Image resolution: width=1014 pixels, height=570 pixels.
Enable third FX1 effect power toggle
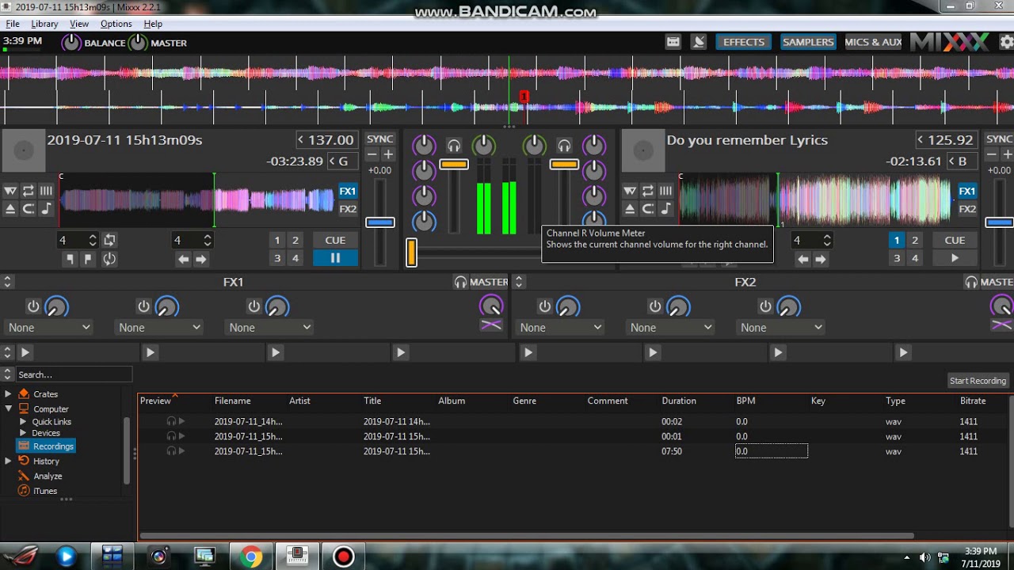pyautogui.click(x=253, y=306)
